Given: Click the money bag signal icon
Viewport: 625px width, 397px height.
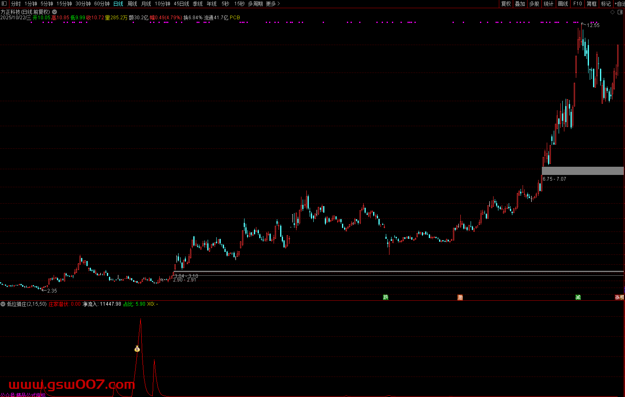Looking at the screenshot, I should click(x=137, y=349).
